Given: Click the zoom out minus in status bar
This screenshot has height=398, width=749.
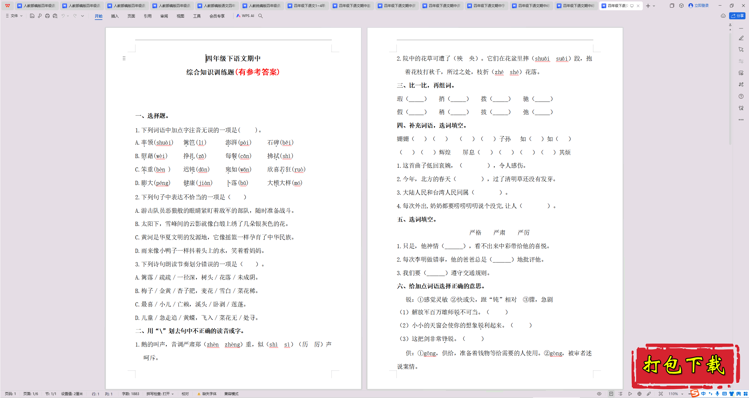Looking at the screenshot, I should pos(690,394).
